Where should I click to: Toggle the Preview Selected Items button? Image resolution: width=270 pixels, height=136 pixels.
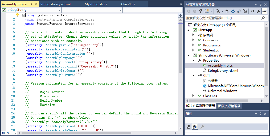pos(264,11)
